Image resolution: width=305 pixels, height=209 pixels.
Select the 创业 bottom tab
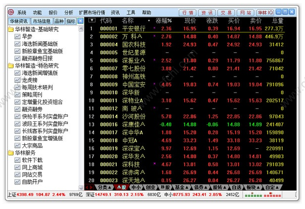click(151, 188)
